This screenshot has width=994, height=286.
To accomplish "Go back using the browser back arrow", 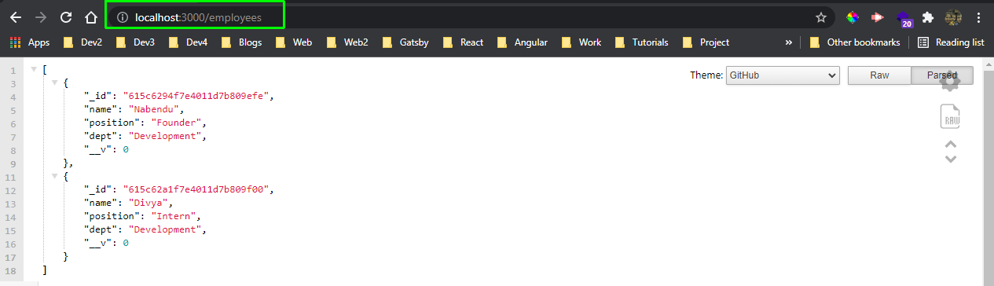I will 16,17.
